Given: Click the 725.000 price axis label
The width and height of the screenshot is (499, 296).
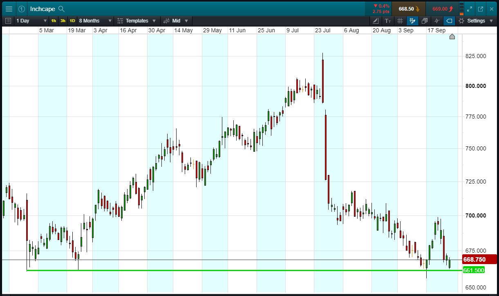Looking at the screenshot, I should (476, 181).
